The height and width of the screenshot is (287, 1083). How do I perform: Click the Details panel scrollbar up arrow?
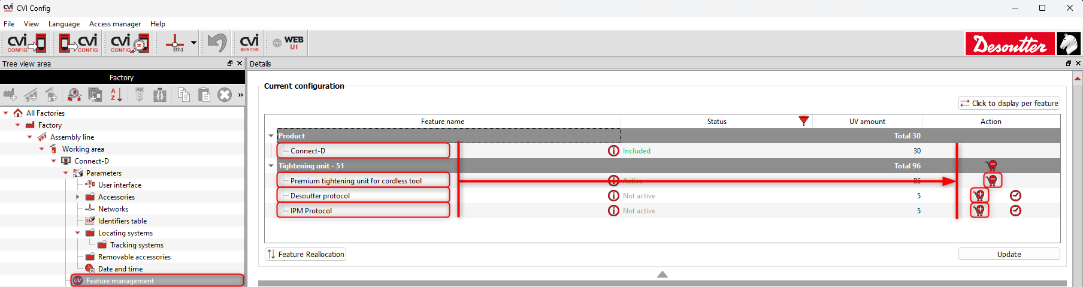[1078, 78]
